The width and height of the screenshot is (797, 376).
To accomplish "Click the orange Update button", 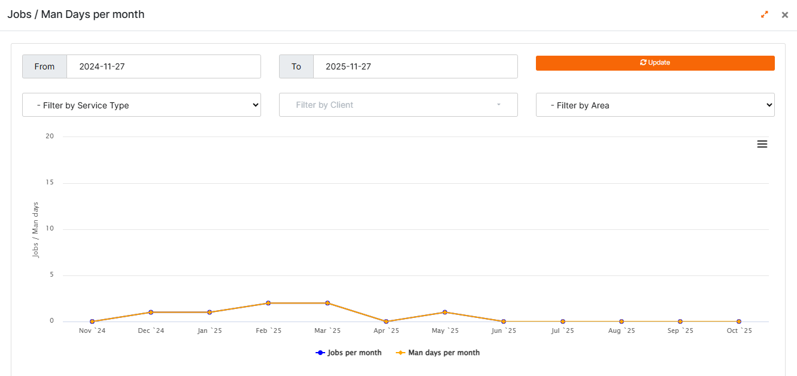I will pos(655,63).
